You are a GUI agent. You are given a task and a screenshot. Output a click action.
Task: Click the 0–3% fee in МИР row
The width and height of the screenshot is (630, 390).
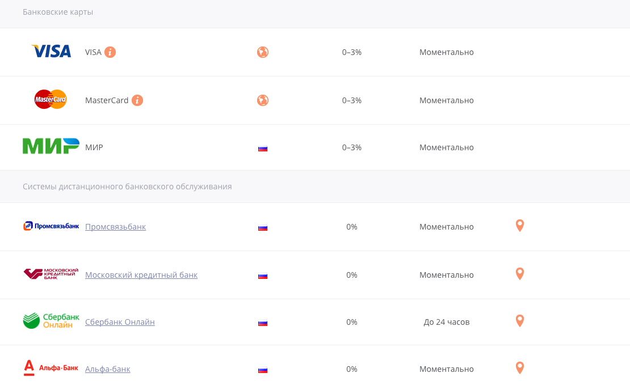coord(351,147)
